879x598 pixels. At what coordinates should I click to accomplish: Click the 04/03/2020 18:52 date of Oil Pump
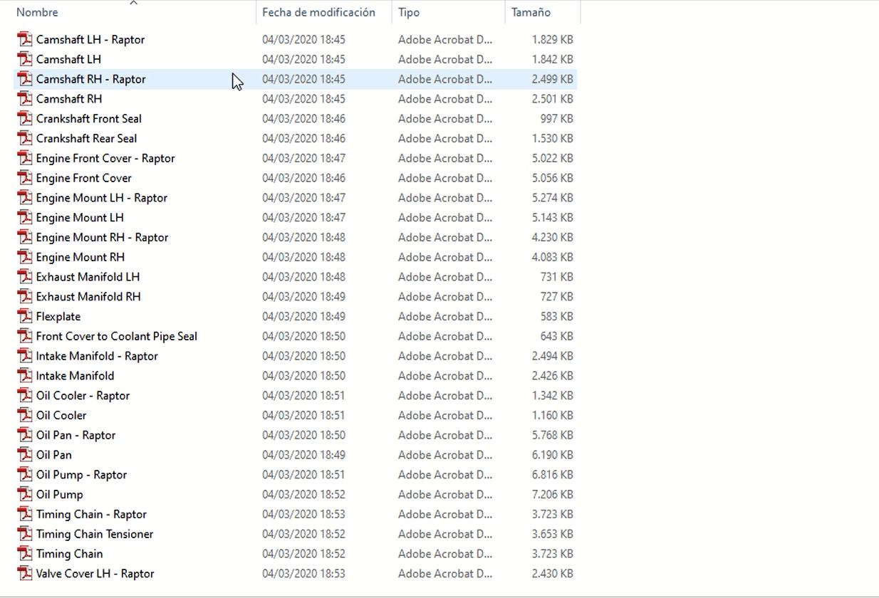(303, 495)
